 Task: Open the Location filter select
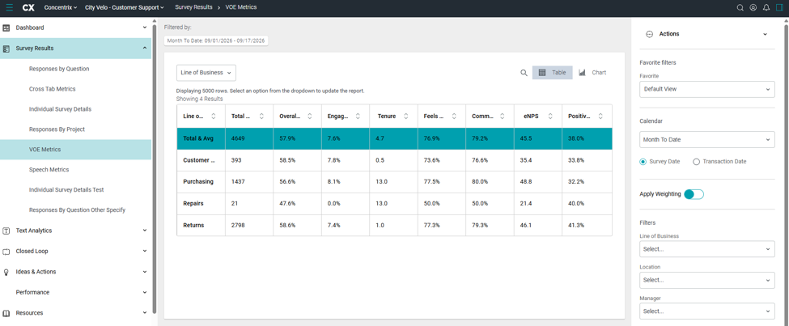click(707, 280)
